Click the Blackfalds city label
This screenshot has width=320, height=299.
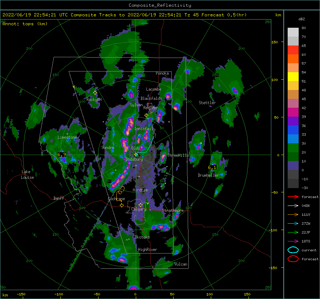151,98
